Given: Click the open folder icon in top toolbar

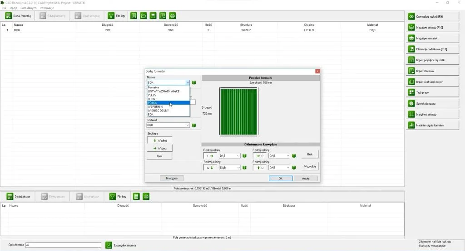Looking at the screenshot, I should click(143, 16).
